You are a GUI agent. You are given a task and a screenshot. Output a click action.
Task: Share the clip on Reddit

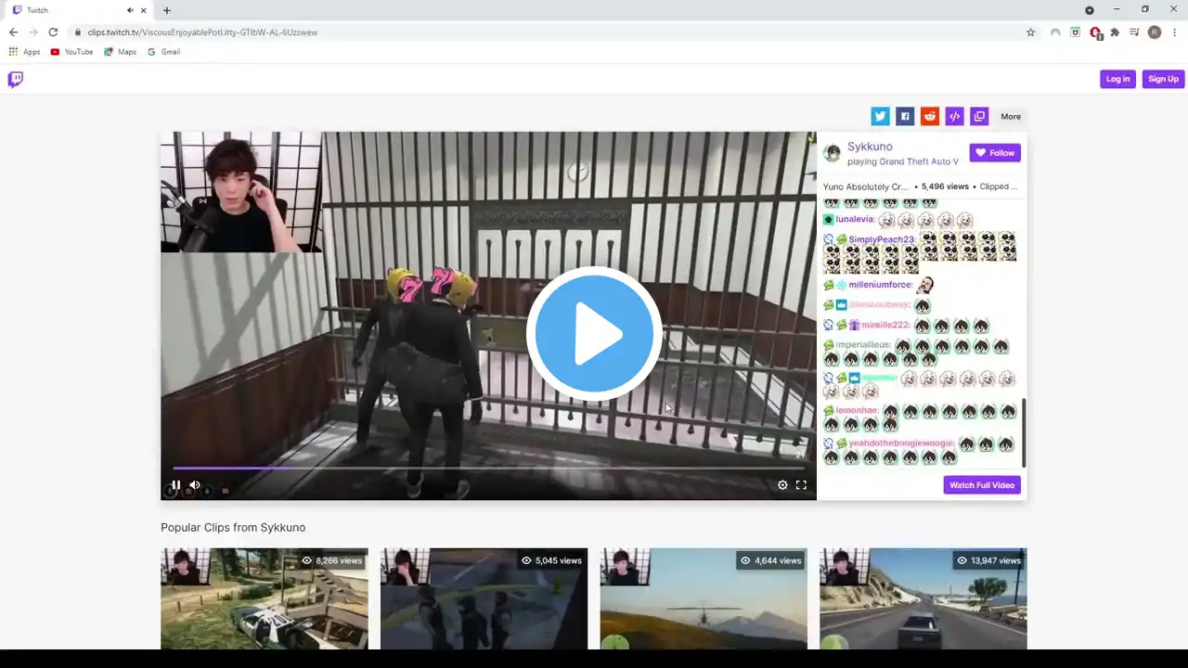(x=930, y=116)
